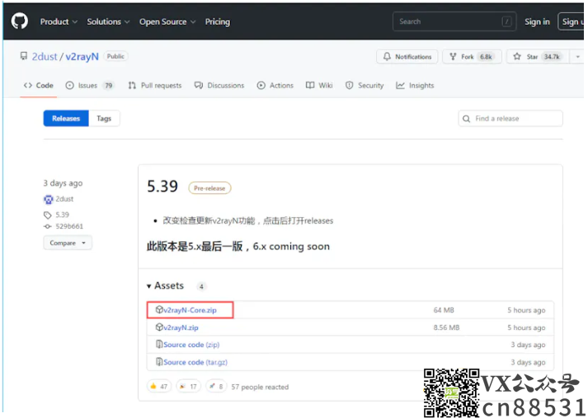
Task: Download Source code (zip)
Action: pyautogui.click(x=191, y=345)
